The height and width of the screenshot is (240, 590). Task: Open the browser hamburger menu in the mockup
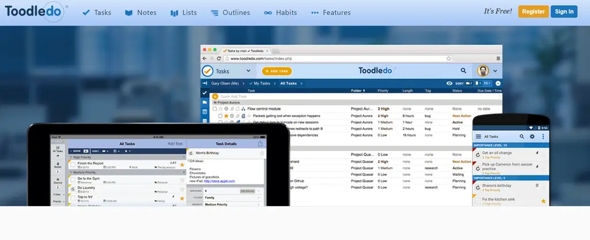pyautogui.click(x=498, y=59)
